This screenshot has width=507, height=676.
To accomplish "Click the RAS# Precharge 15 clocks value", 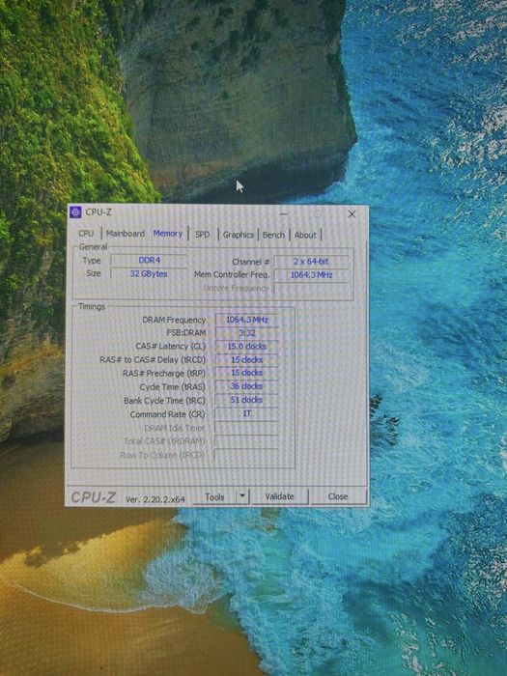I will [246, 373].
